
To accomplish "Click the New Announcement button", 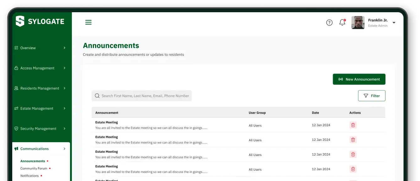I will 359,79.
